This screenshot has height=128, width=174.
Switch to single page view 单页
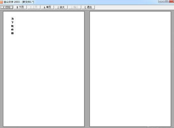point(47,7)
